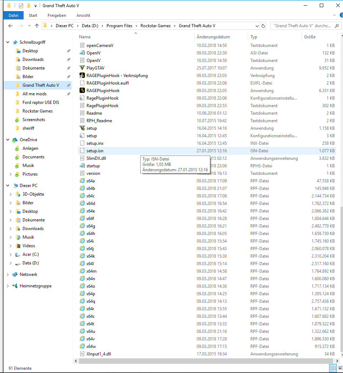Expand OneDrive Pictures folder
The image size is (343, 373).
tap(10, 174)
